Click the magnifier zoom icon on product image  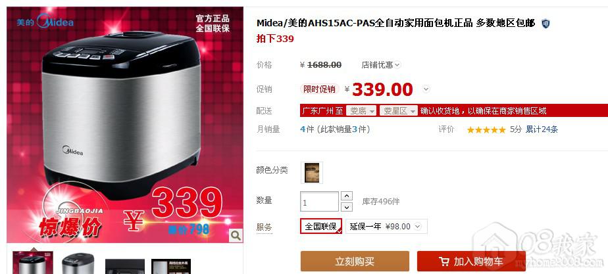pyautogui.click(x=235, y=235)
